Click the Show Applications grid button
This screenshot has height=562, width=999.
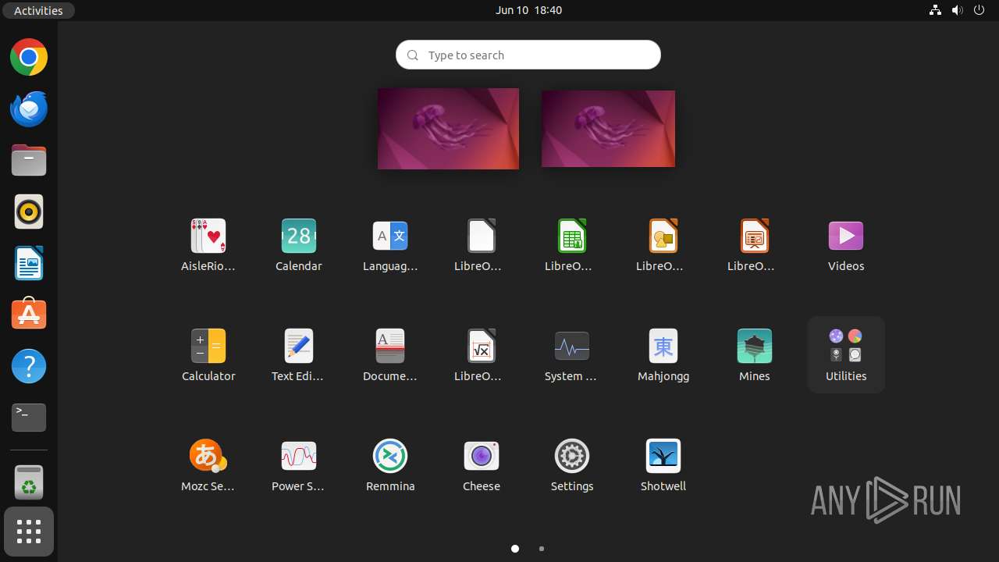[29, 532]
